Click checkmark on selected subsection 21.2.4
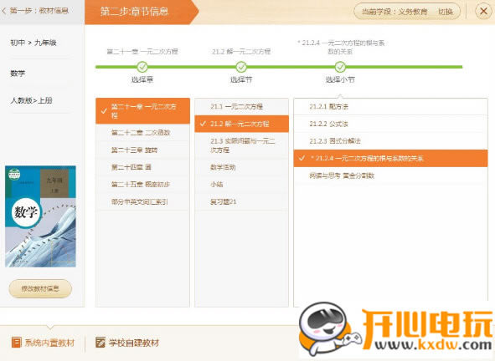495x361 pixels. click(x=302, y=158)
